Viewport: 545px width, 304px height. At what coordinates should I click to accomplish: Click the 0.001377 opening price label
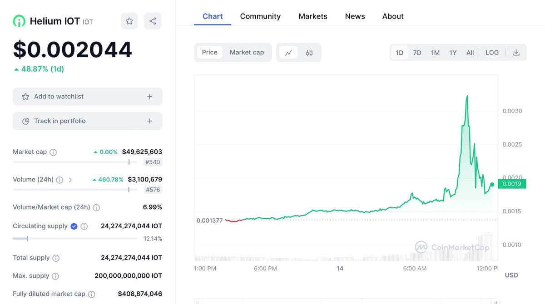[x=210, y=221]
